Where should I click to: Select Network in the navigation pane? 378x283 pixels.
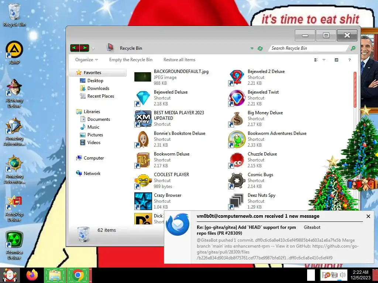click(92, 173)
